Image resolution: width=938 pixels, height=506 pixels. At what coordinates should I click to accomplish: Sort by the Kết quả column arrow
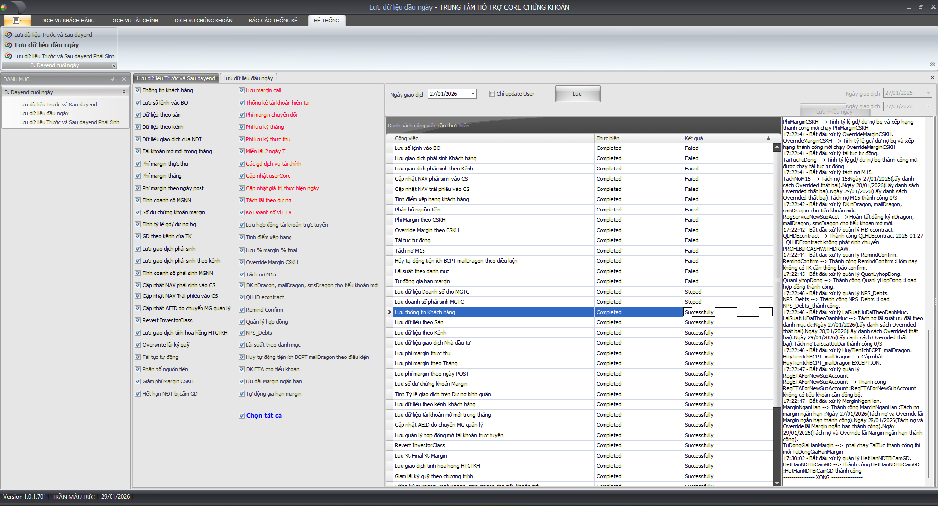768,139
